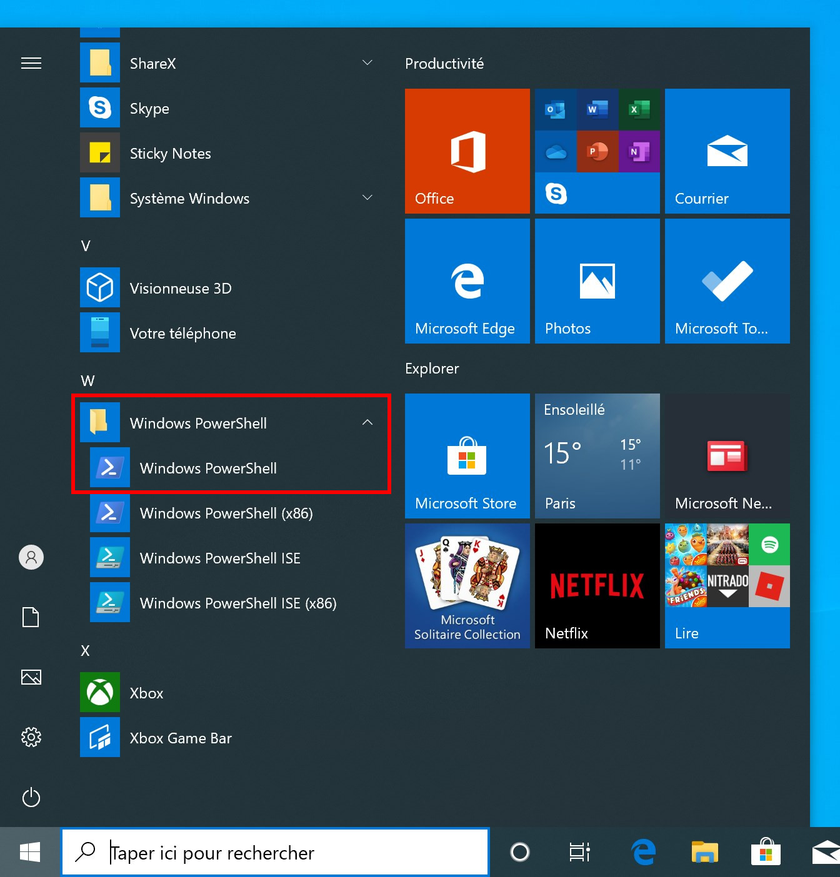Image resolution: width=840 pixels, height=877 pixels.
Task: Launch the Xbox app icon
Action: [100, 692]
